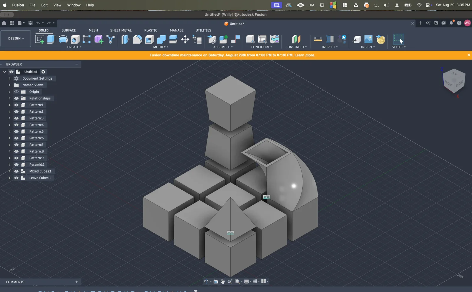This screenshot has width=472, height=292.
Task: Click the Combine tool icon
Action: [161, 39]
